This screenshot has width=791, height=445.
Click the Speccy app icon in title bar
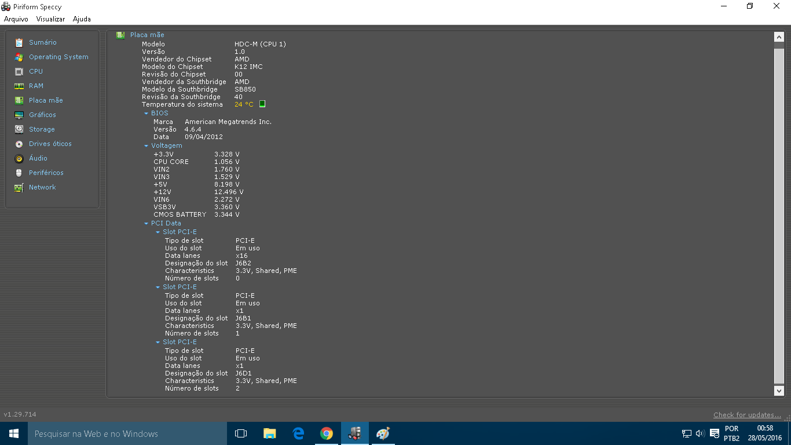pyautogui.click(x=6, y=6)
